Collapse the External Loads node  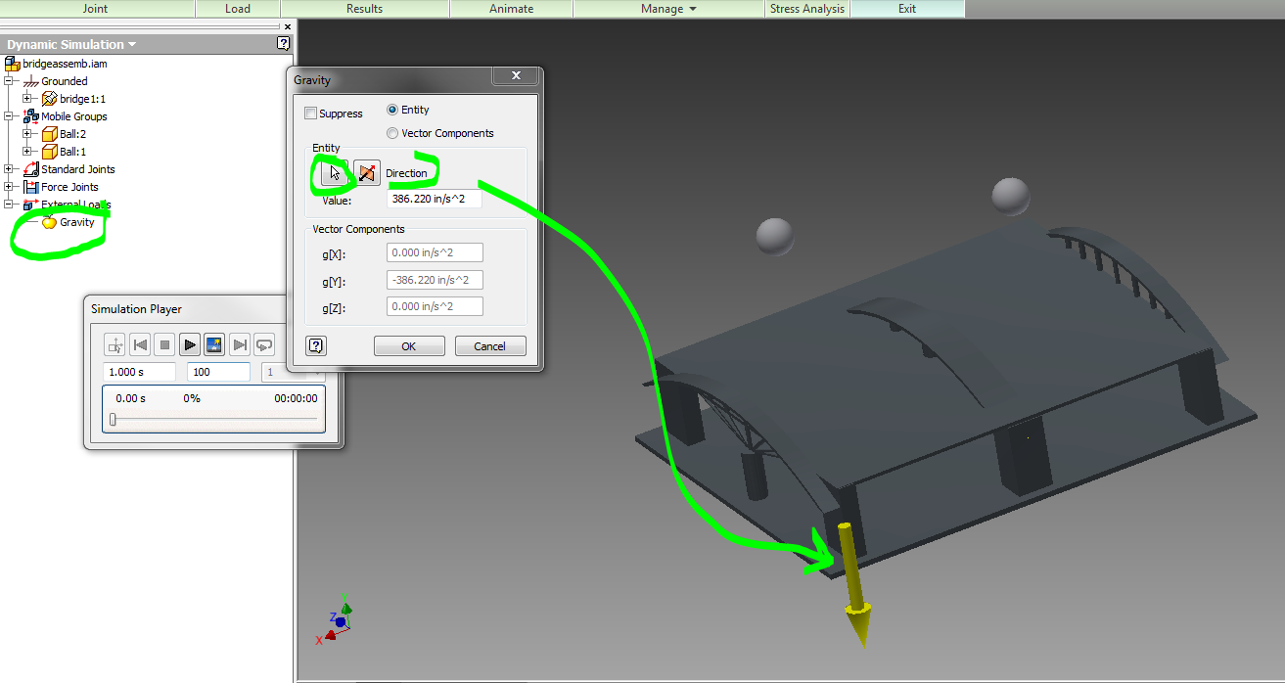click(9, 205)
